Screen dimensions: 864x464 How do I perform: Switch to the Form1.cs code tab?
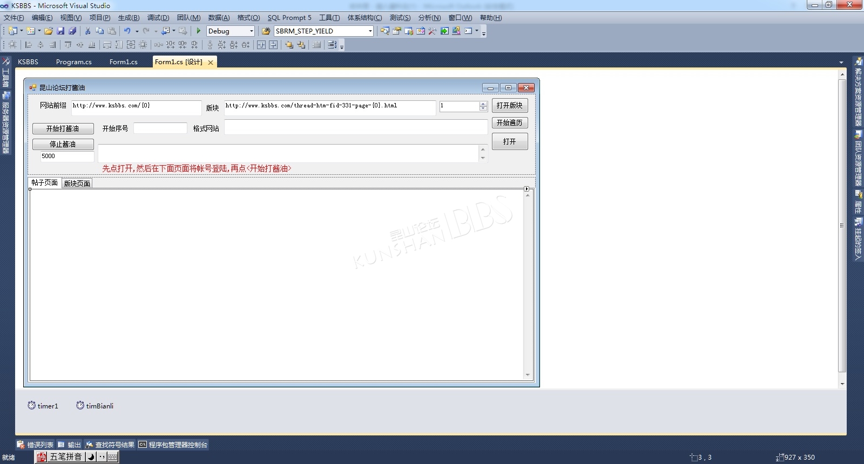(x=123, y=62)
